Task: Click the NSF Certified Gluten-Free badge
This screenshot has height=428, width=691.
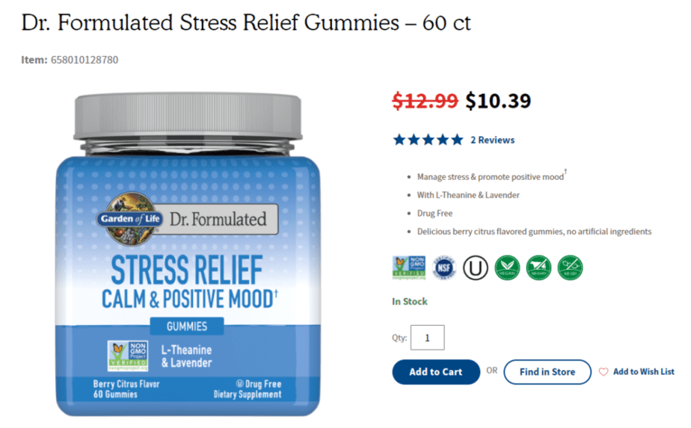Action: pos(443,267)
